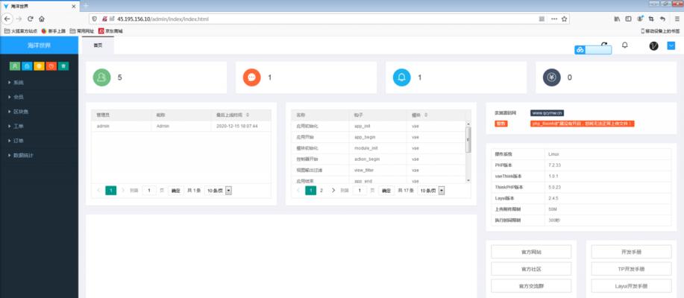Screen dimensions: 684x298
Task: Open browser home page icon
Action: (42, 19)
